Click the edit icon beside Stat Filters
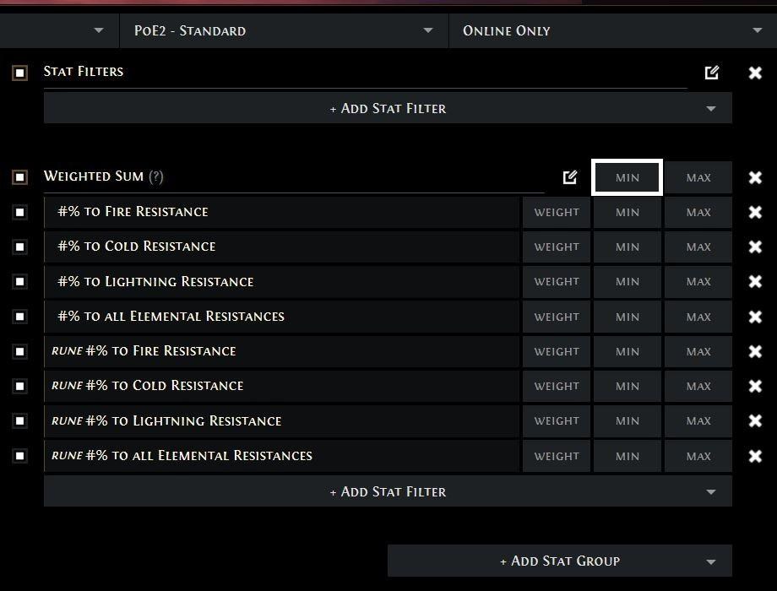The height and width of the screenshot is (591, 777). (x=712, y=73)
